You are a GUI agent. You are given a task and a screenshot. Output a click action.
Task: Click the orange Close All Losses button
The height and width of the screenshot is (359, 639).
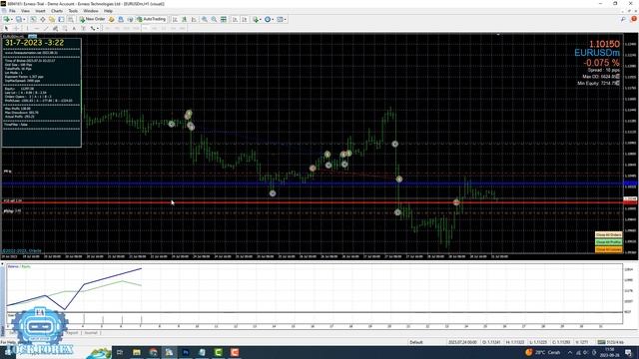(608, 249)
